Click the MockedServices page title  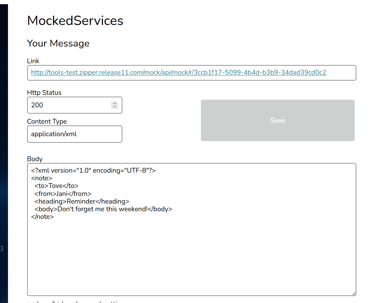pos(75,21)
